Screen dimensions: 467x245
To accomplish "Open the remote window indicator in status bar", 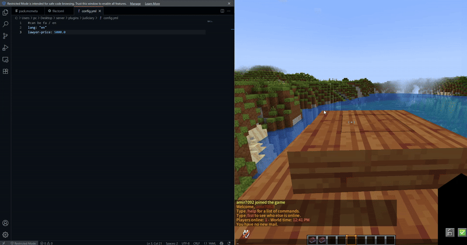I will (x=4, y=243).
